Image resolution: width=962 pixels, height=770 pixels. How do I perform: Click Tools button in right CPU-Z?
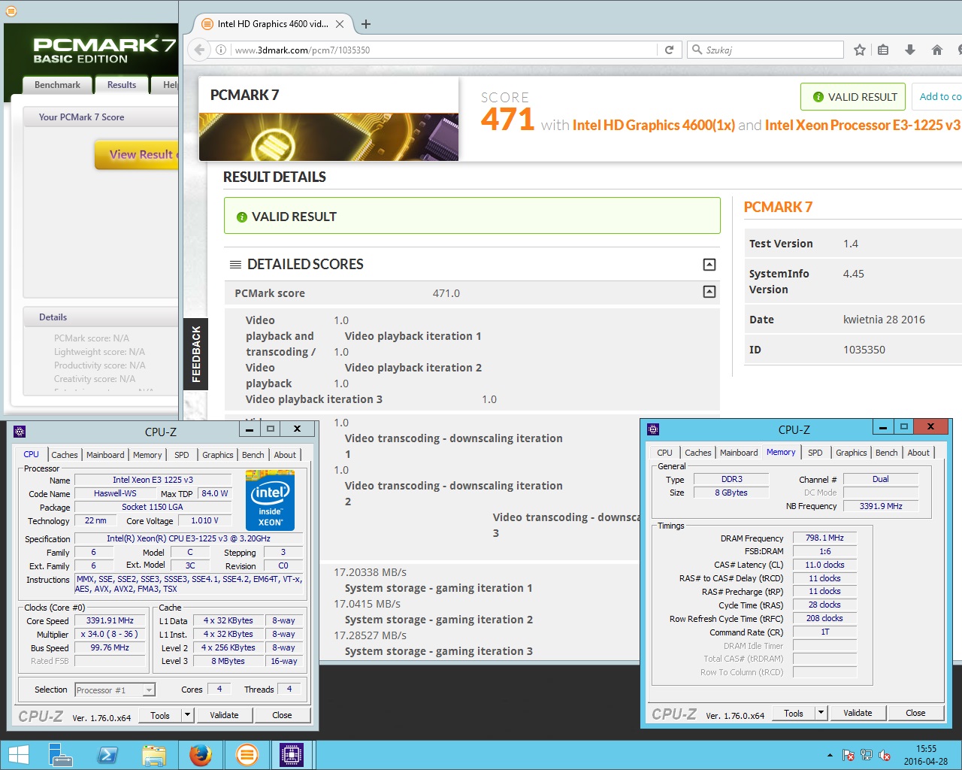[794, 713]
